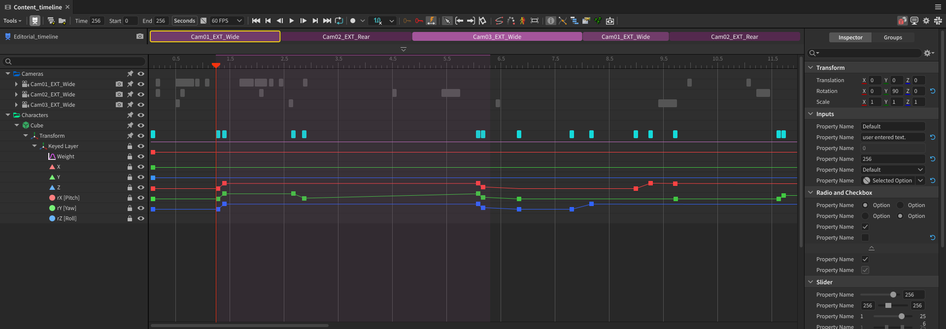Select the Cam03_EXT_Wide clip in editorial track
Viewport: 946px width, 329px height.
[497, 36]
